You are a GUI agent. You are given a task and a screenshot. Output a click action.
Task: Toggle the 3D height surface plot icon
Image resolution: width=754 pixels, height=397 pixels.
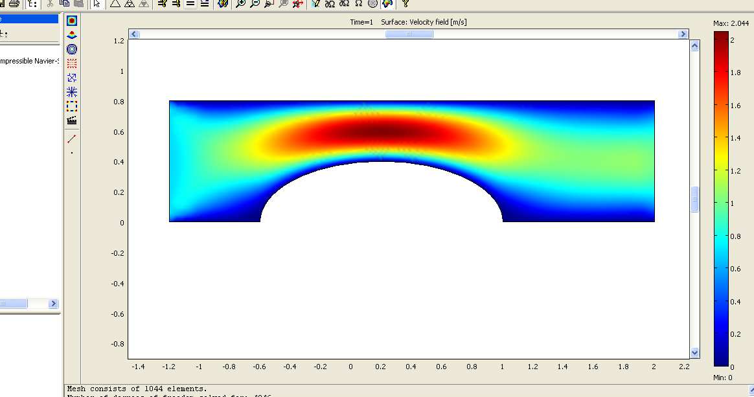click(72, 35)
